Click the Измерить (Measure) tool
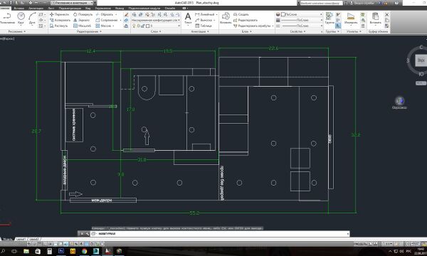 (x=351, y=18)
